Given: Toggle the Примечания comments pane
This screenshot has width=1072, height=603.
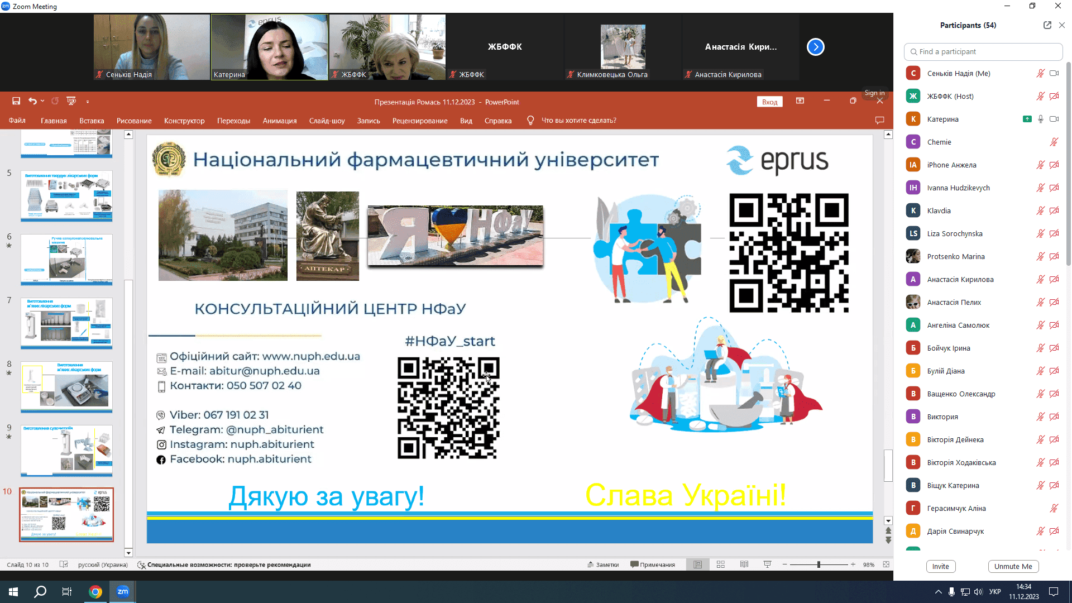Looking at the screenshot, I should [653, 564].
